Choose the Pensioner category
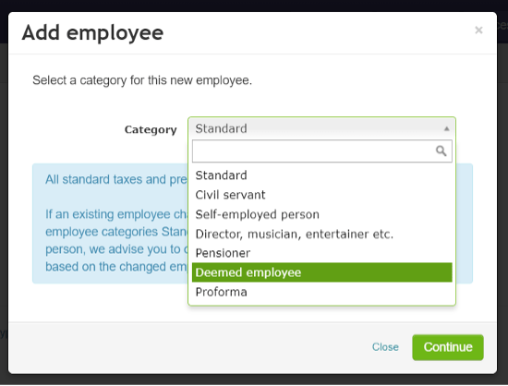Screen dimensions: 508x386 [321, 253]
